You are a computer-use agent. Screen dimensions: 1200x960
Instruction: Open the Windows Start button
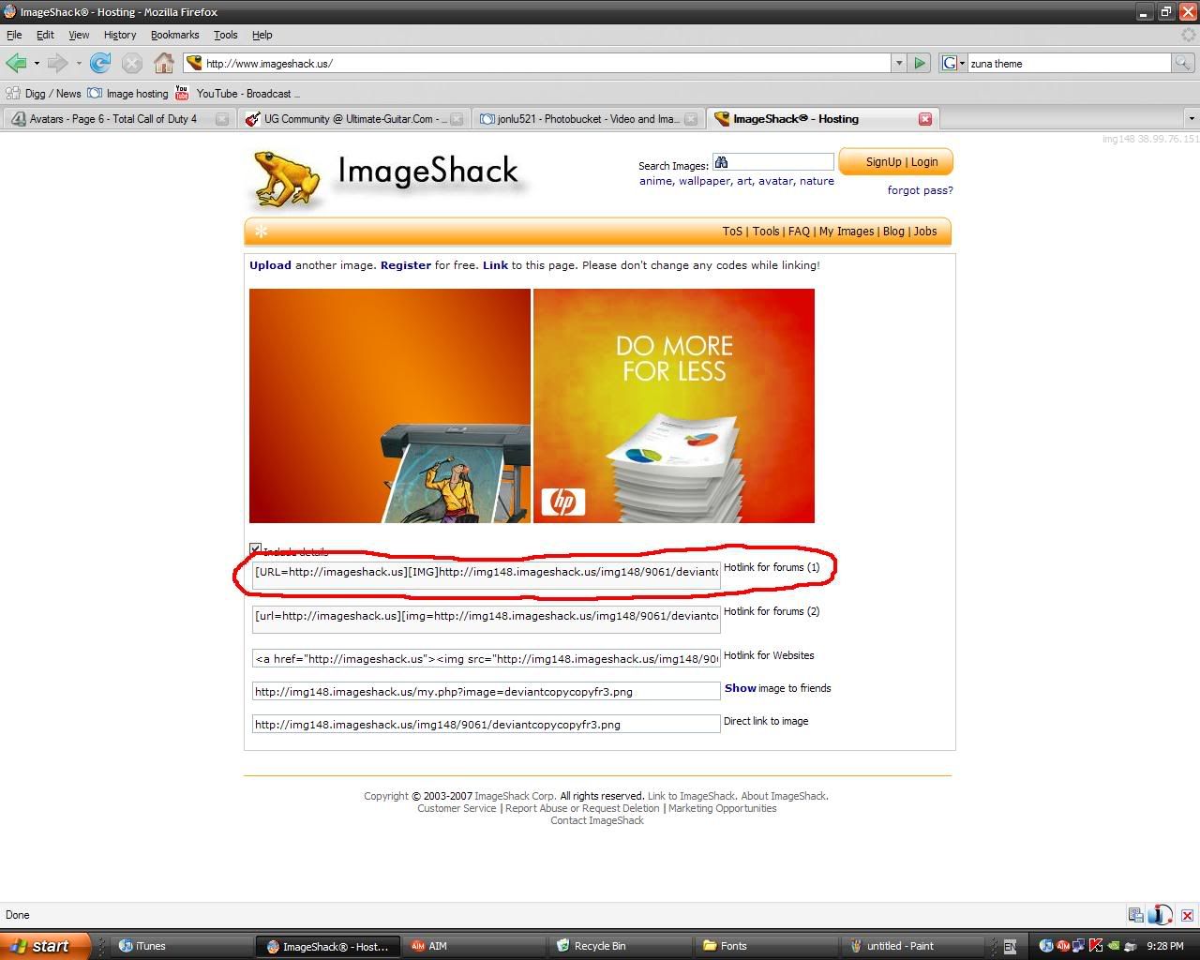point(45,946)
